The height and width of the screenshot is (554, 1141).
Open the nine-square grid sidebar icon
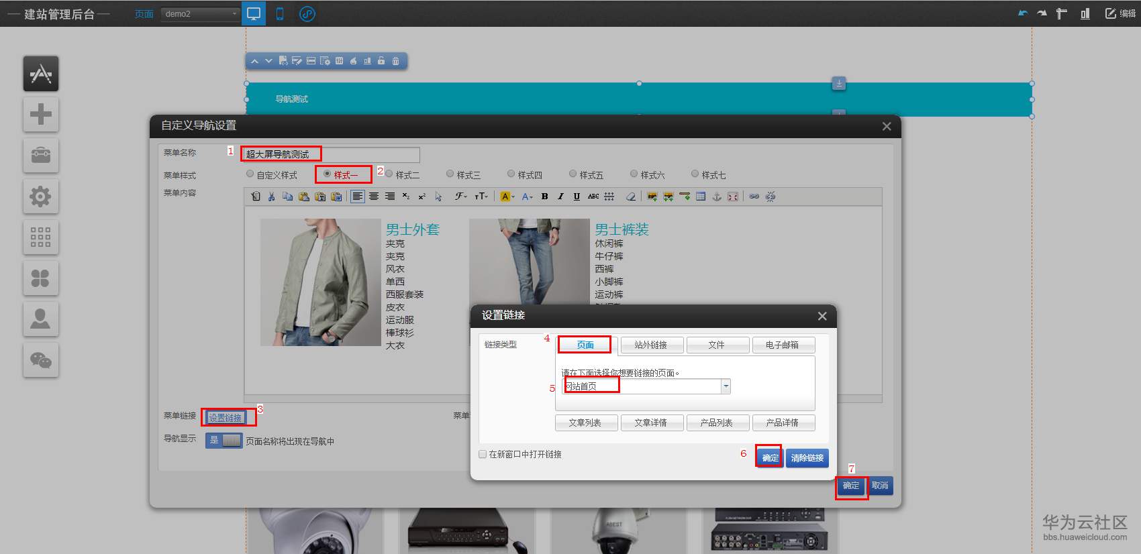pyautogui.click(x=41, y=237)
